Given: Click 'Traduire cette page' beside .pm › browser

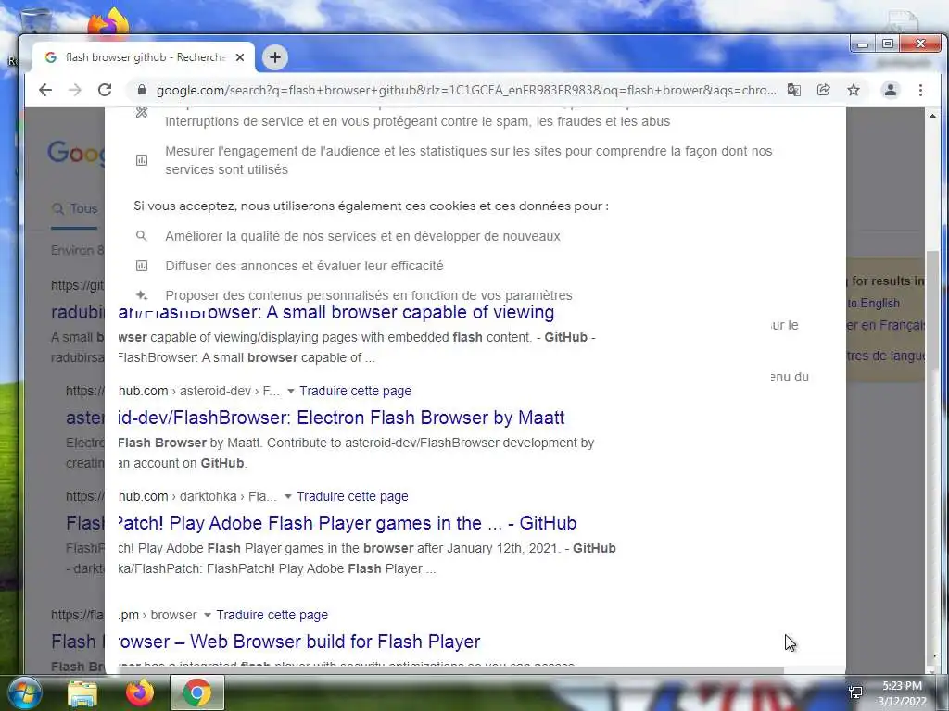Looking at the screenshot, I should point(272,615).
